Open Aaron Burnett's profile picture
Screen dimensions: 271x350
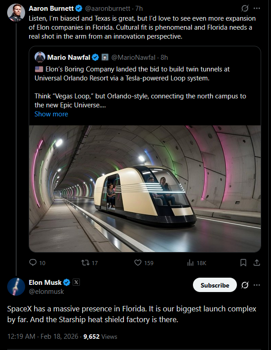pyautogui.click(x=16, y=12)
